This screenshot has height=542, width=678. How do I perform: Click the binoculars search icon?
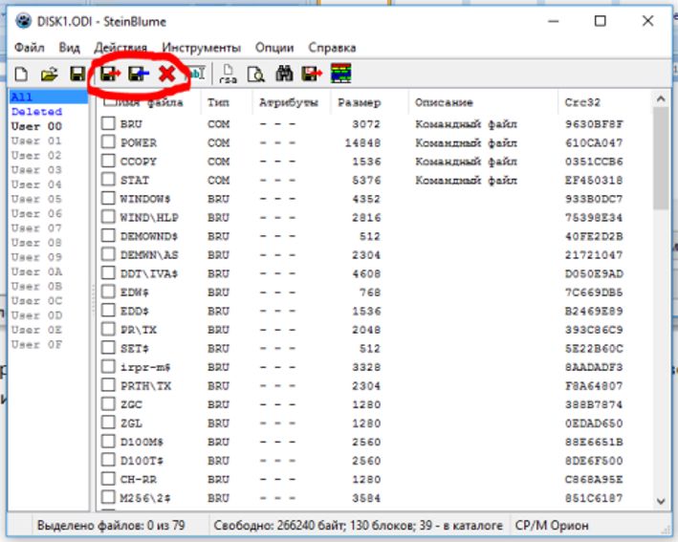(284, 74)
